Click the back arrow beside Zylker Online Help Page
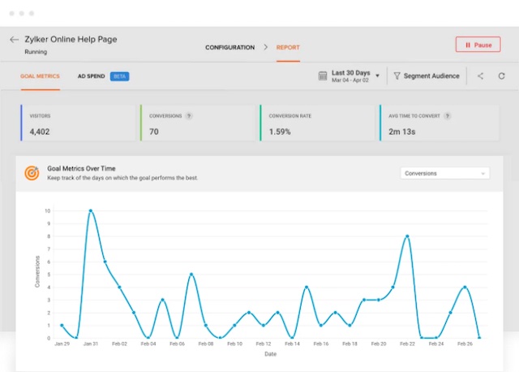The image size is (519, 372). click(x=14, y=40)
